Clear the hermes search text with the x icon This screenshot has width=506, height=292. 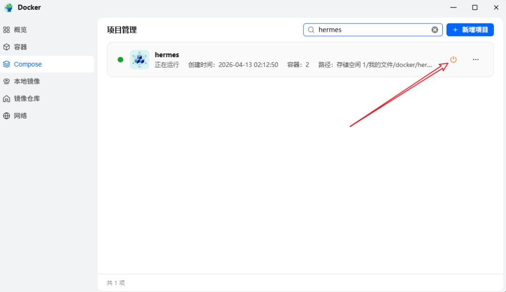pyautogui.click(x=435, y=30)
